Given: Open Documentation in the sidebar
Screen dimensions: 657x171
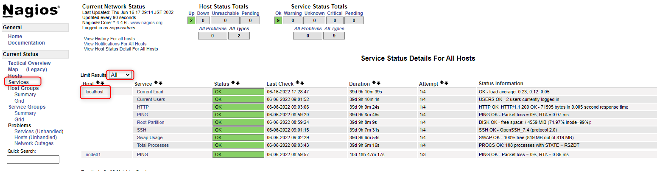Looking at the screenshot, I should point(26,43).
